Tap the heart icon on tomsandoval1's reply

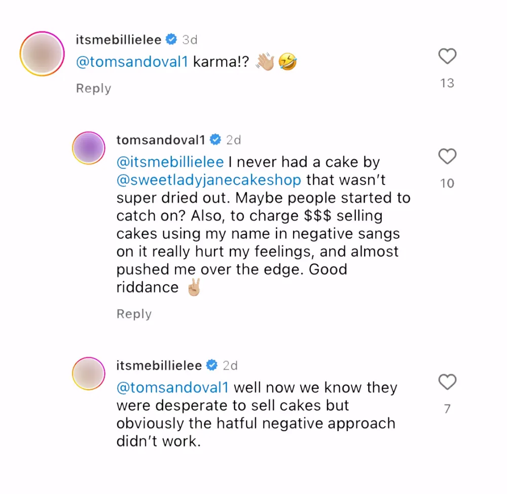click(447, 157)
